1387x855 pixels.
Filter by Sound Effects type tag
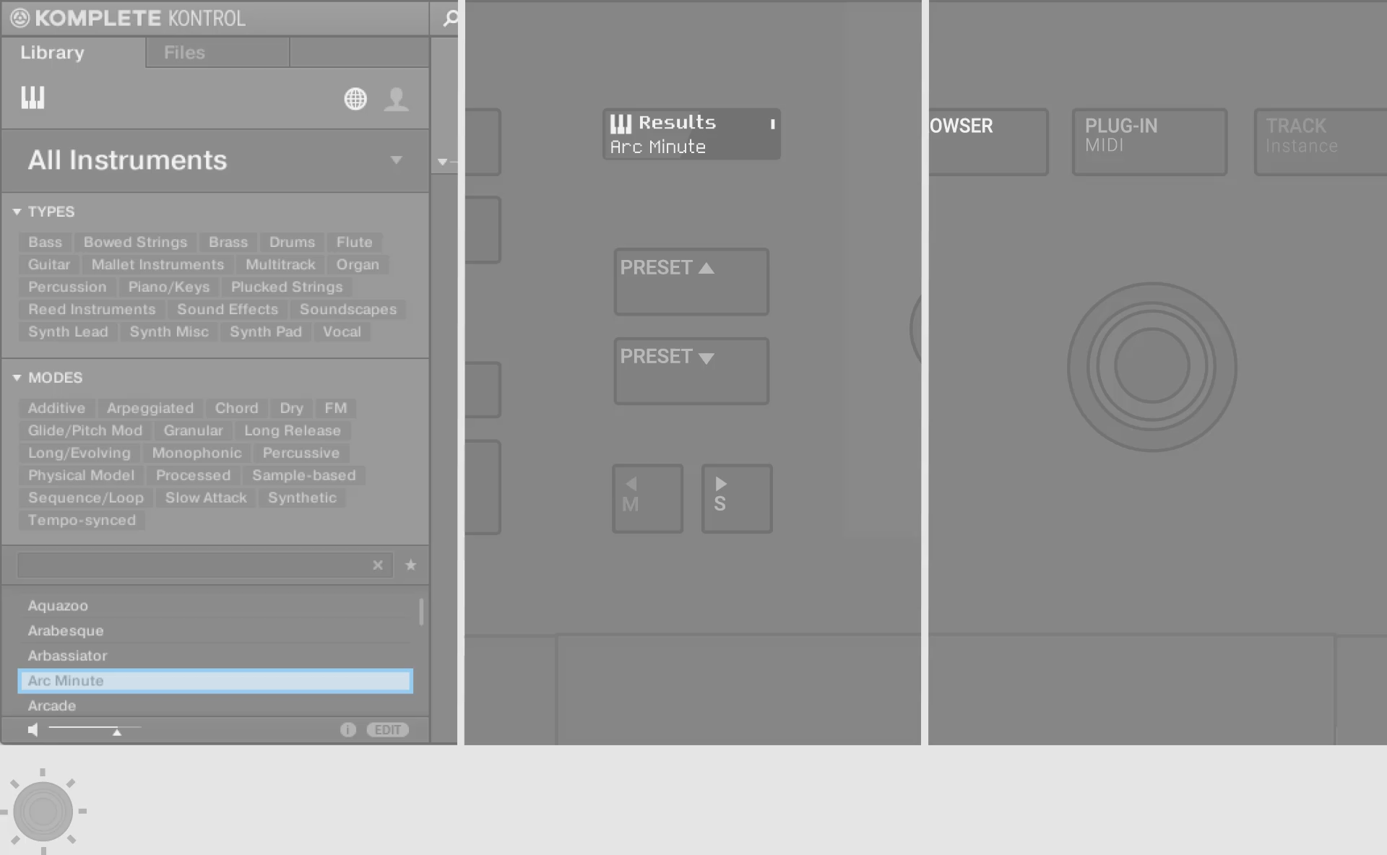228,309
